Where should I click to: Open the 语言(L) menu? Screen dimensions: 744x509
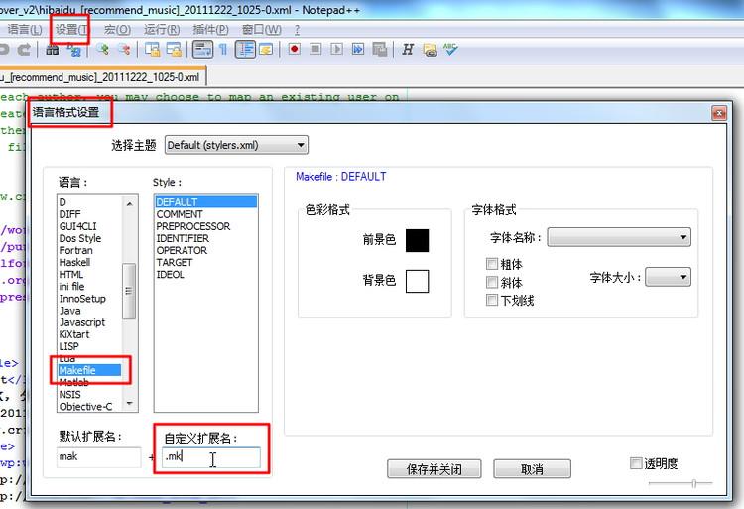click(25, 30)
